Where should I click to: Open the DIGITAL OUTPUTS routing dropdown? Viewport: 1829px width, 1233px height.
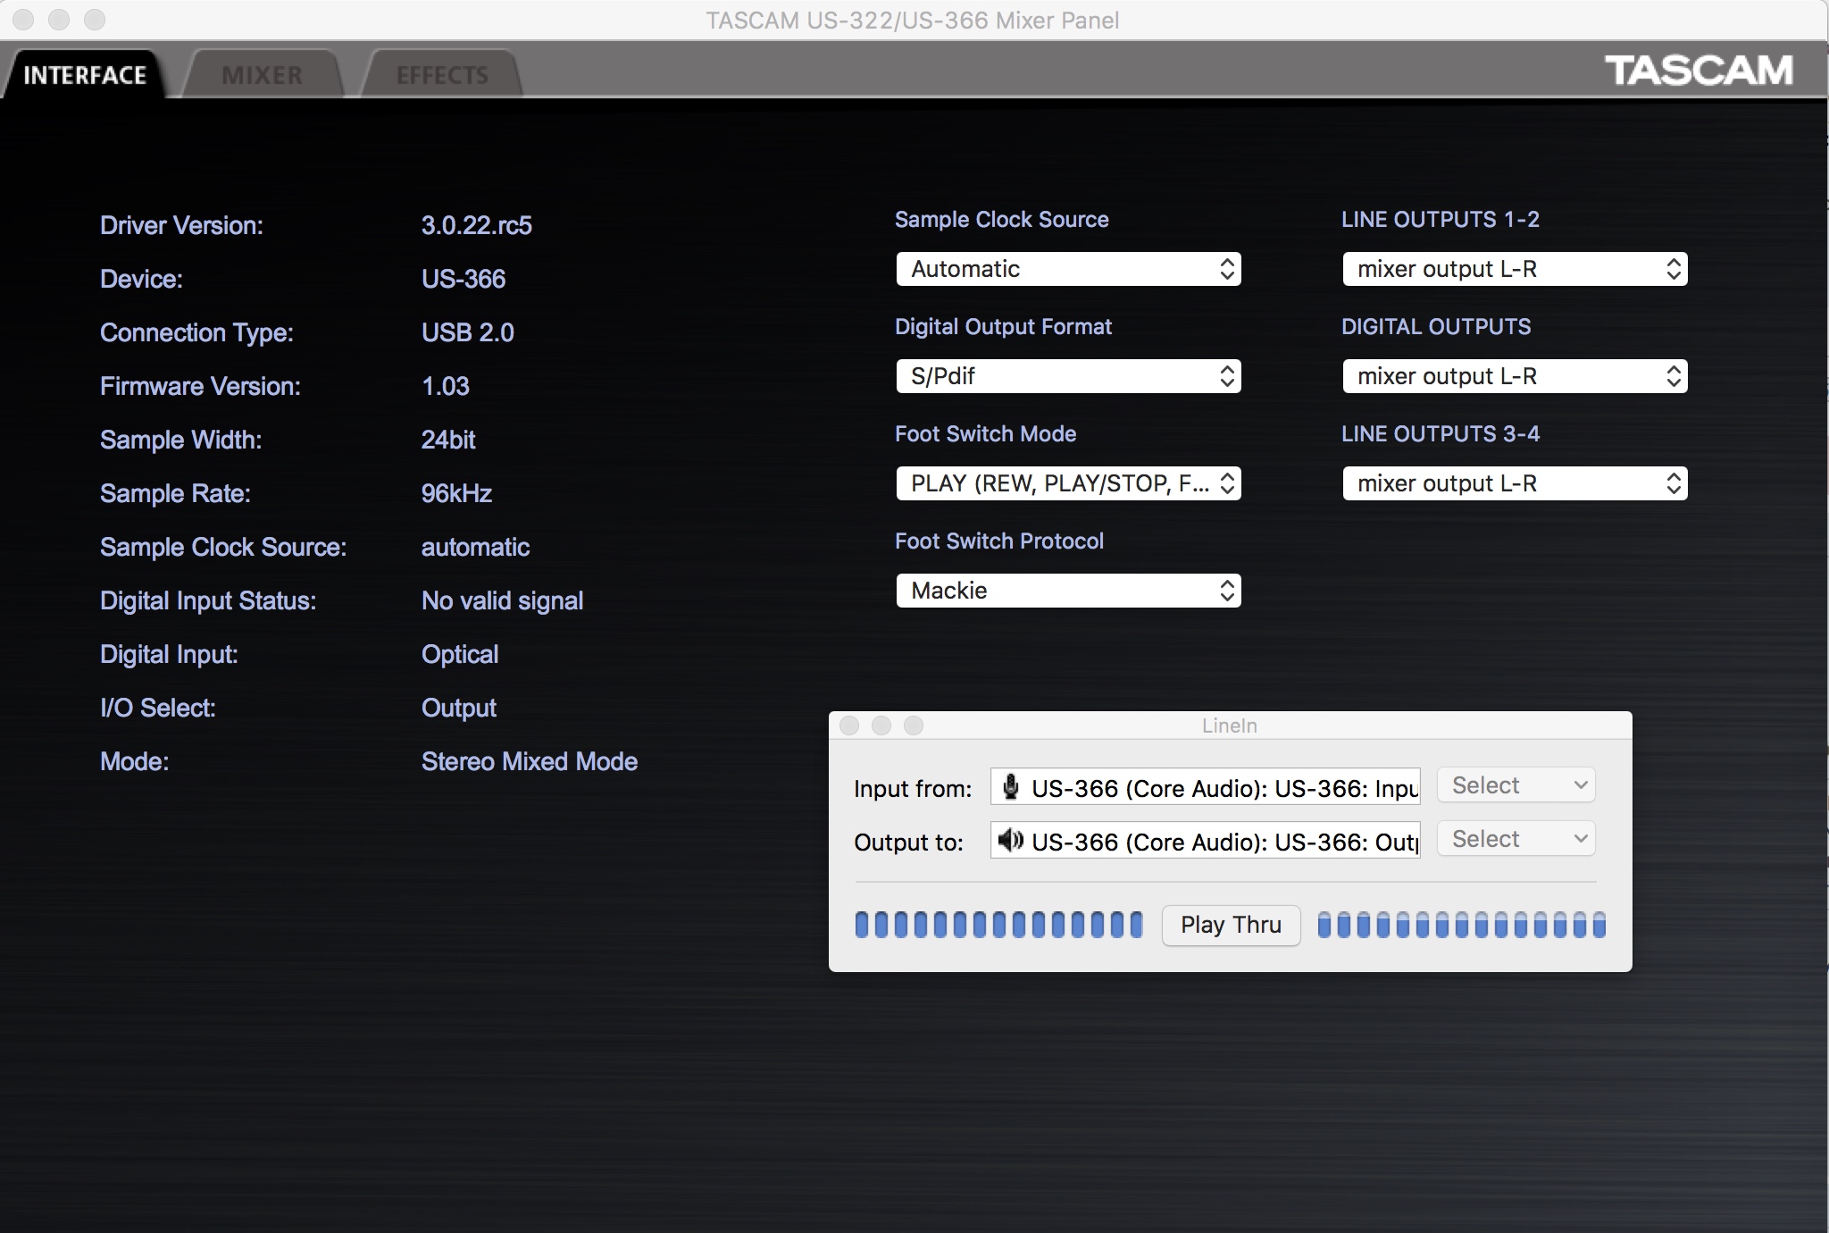click(1515, 376)
